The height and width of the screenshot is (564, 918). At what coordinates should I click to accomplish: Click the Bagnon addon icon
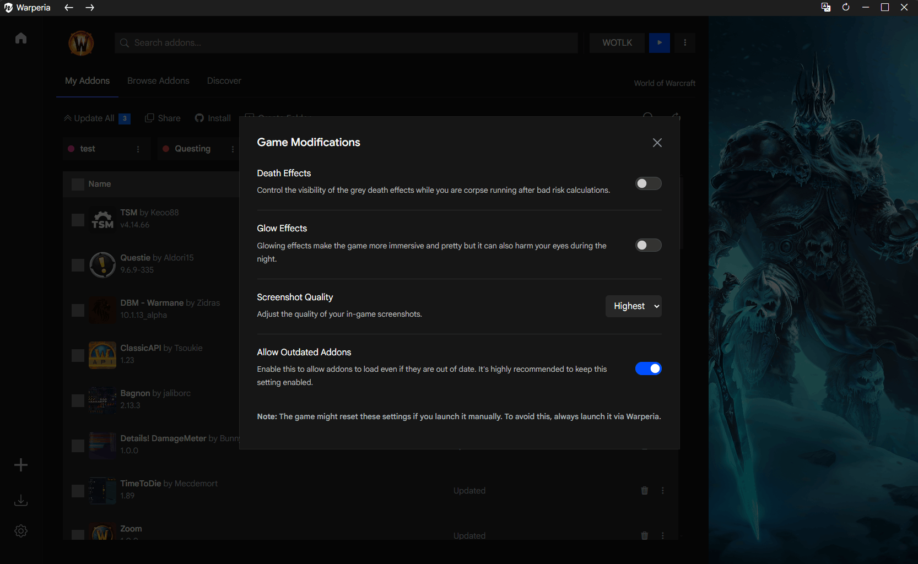point(102,400)
